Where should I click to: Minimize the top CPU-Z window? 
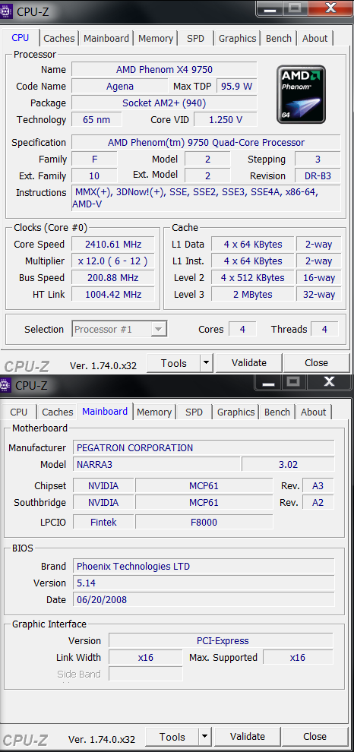[270, 8]
